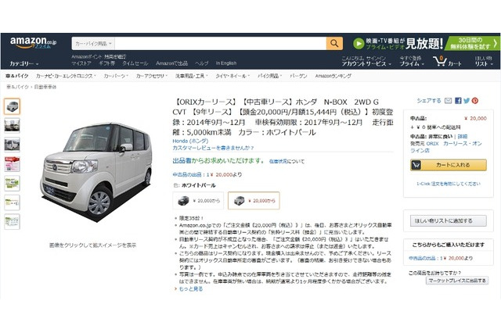Share the product on Pinterest
The width and height of the screenshot is (501, 333).
click(x=475, y=101)
